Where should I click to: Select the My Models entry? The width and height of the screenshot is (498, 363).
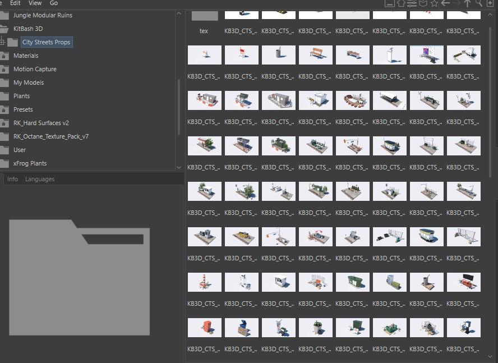pos(29,82)
